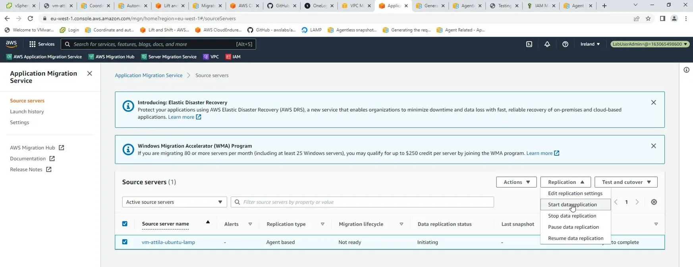Reload the browser page
This screenshot has height=267, width=693.
pyautogui.click(x=30, y=18)
